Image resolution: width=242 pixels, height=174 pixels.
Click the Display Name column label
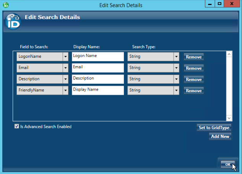tap(86, 47)
